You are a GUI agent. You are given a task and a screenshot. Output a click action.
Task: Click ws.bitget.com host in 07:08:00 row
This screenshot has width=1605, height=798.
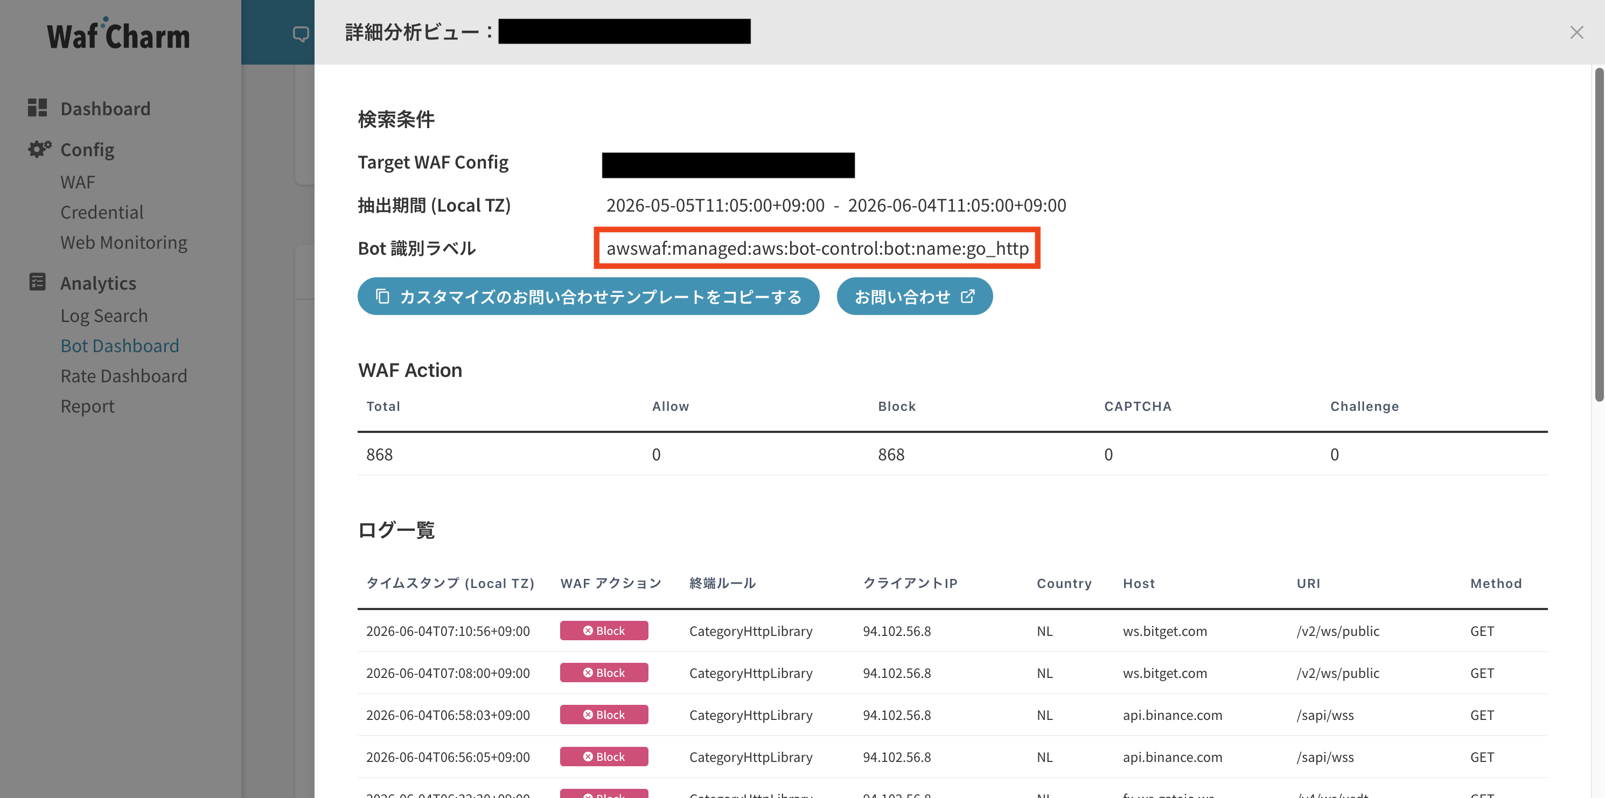pyautogui.click(x=1164, y=674)
